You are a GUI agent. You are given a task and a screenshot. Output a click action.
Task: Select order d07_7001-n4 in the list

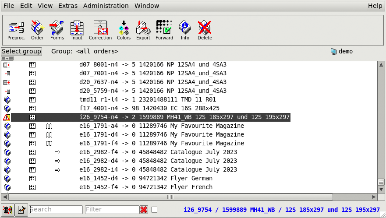coord(152,73)
